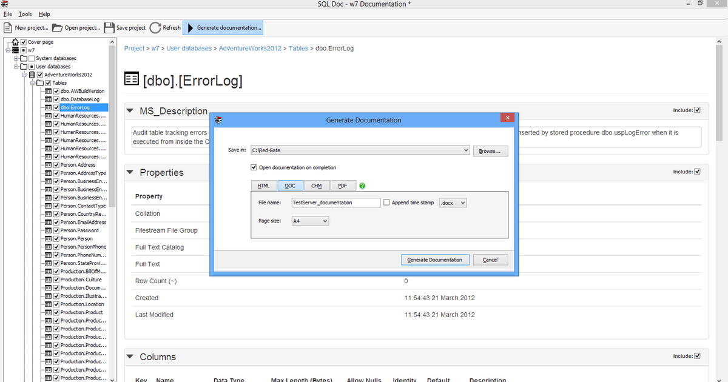Expand the System databases tree node
728x382 pixels.
pyautogui.click(x=15, y=58)
